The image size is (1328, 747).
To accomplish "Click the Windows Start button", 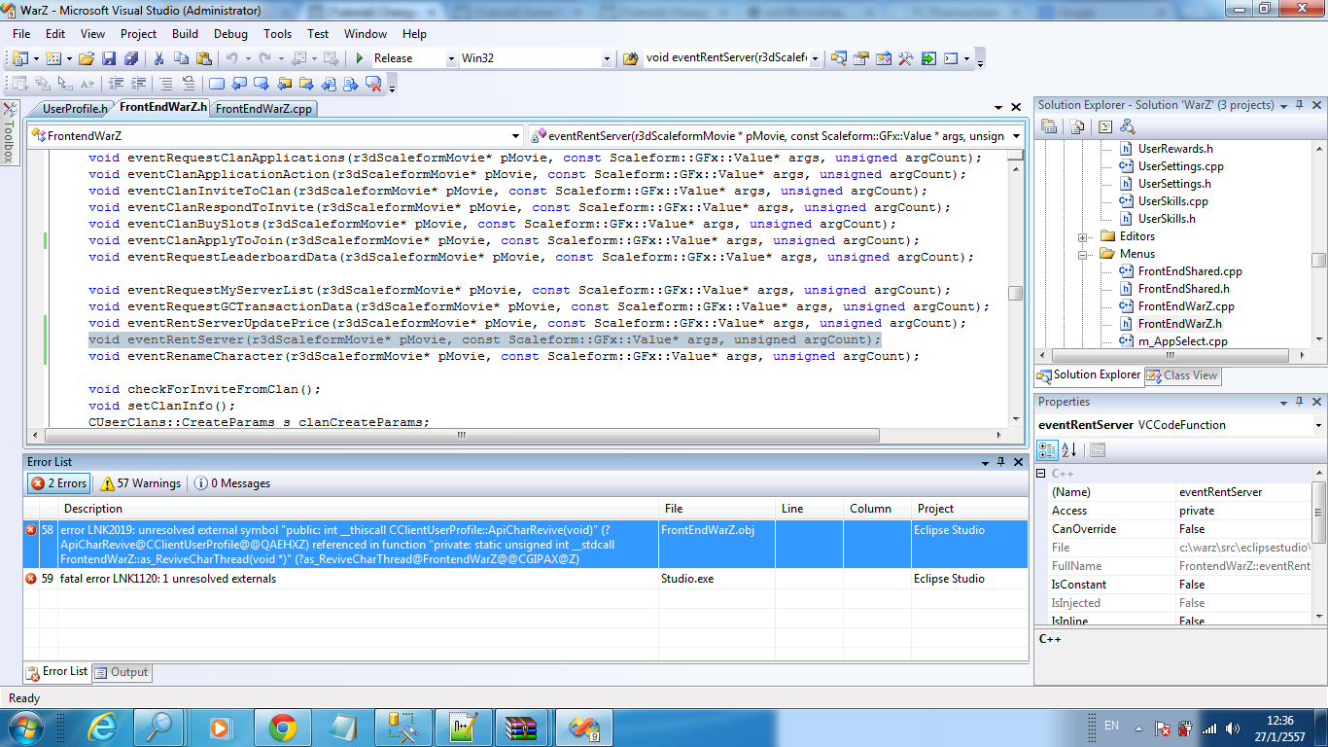I will coord(25,727).
